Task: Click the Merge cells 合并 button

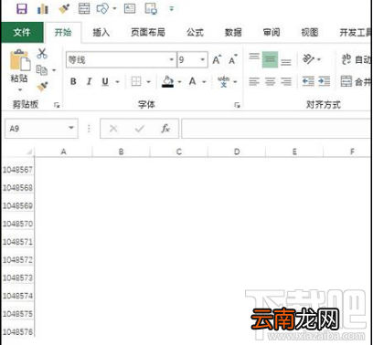Action: (x=356, y=81)
